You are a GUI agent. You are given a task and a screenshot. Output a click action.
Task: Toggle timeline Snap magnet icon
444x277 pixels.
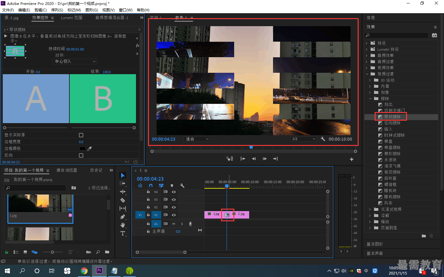(x=151, y=186)
